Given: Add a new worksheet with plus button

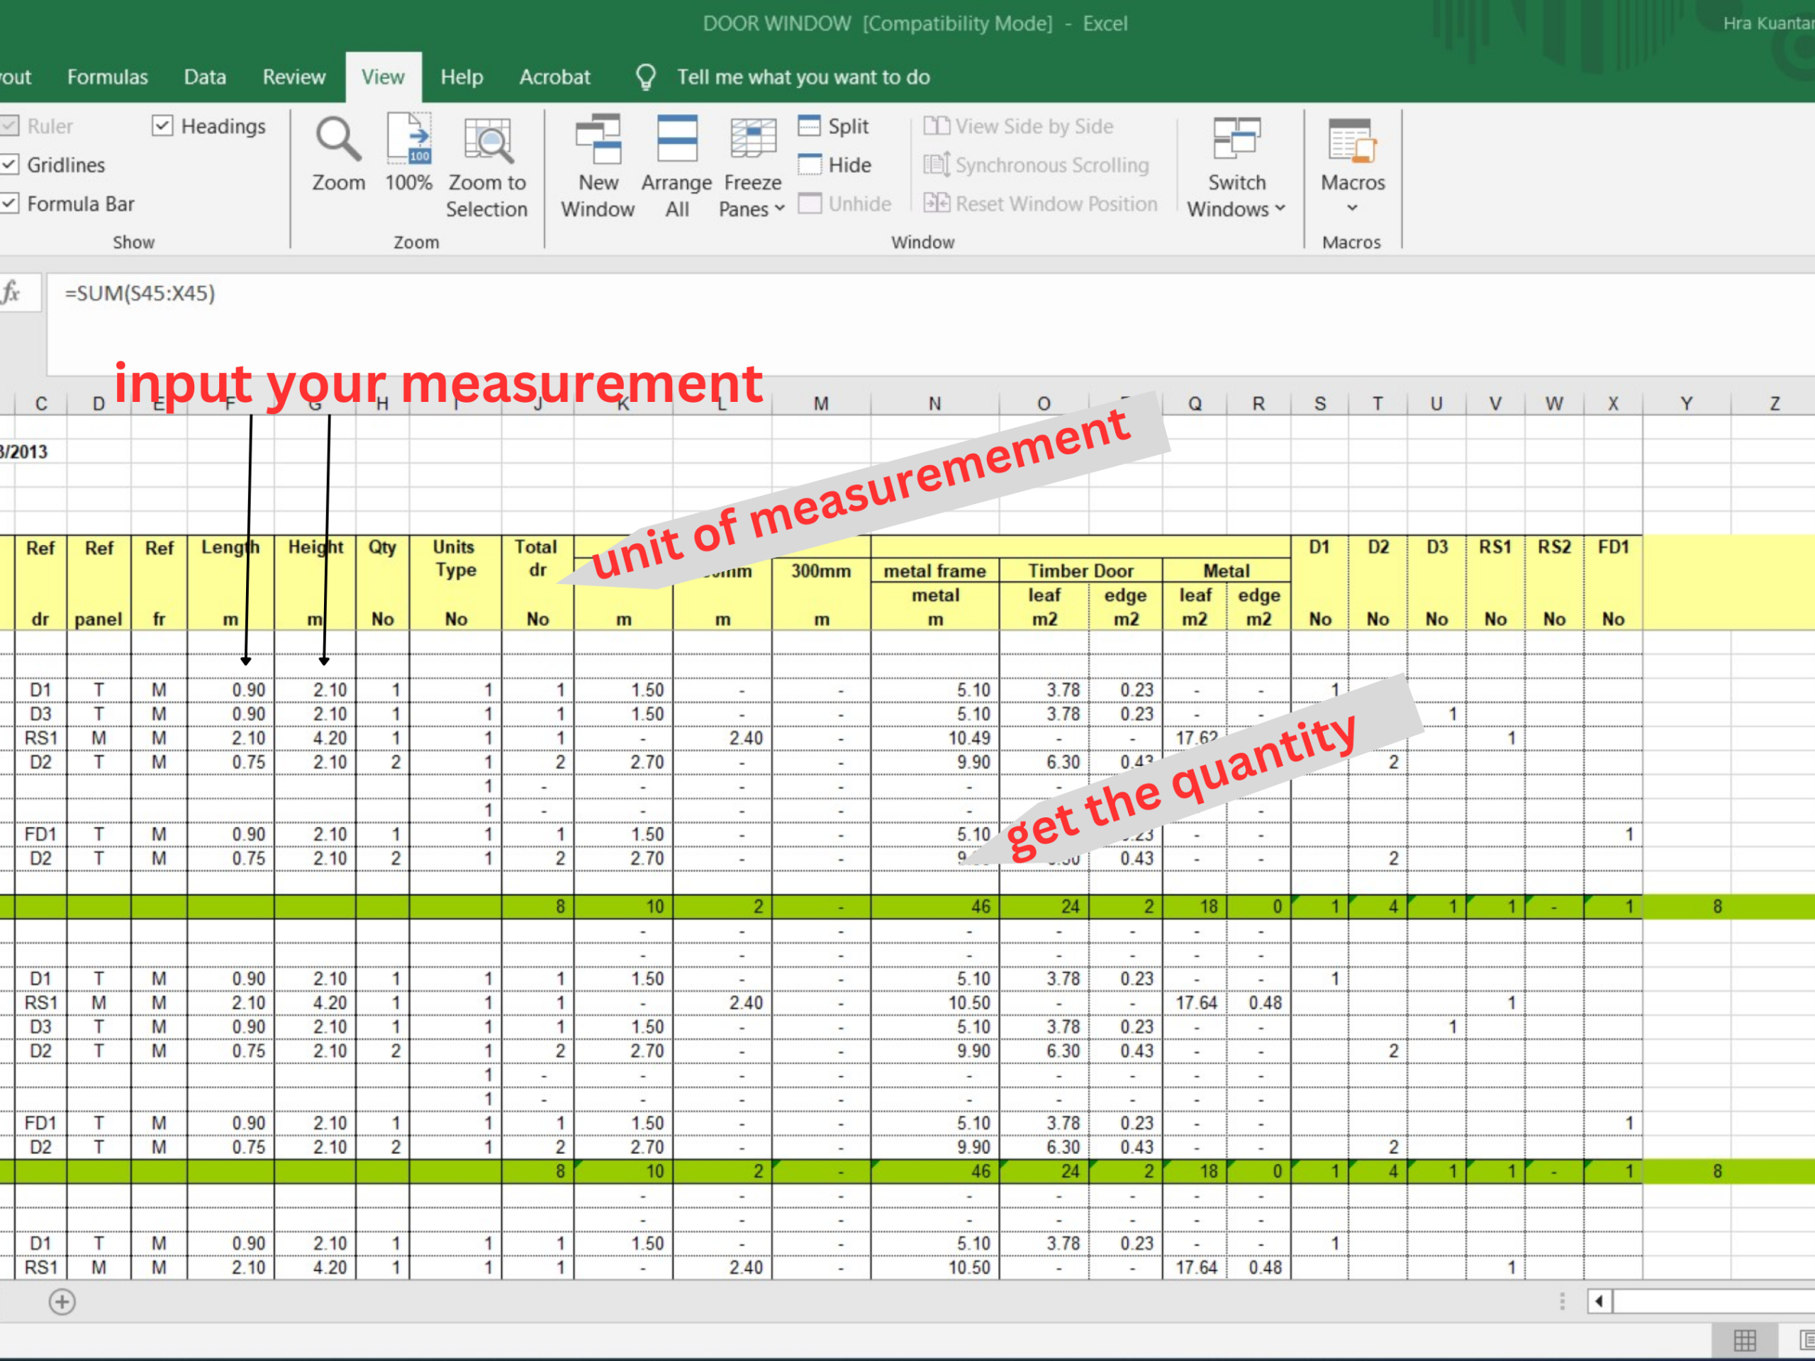Looking at the screenshot, I should 62,1301.
